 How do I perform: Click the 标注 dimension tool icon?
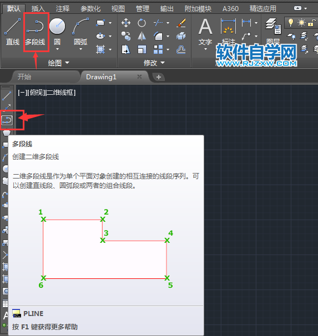tap(228, 27)
